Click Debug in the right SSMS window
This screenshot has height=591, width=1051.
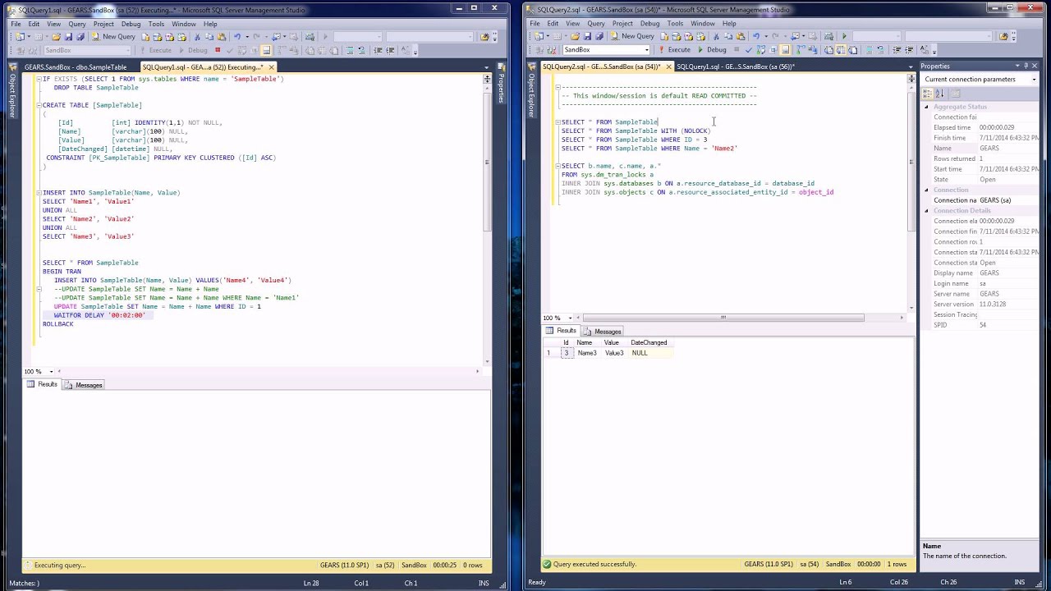point(711,49)
